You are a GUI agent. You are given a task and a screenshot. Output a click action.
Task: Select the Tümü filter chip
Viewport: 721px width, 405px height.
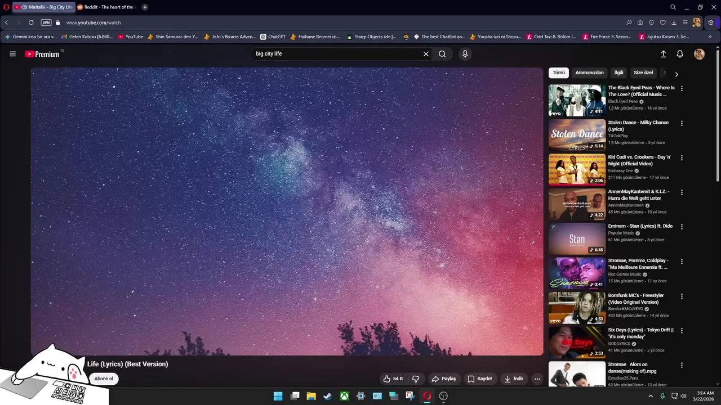558,73
